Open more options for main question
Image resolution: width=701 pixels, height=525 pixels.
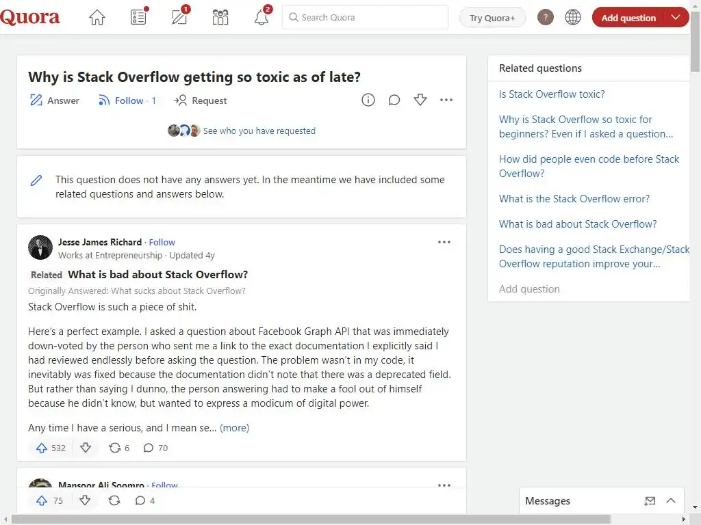[446, 100]
